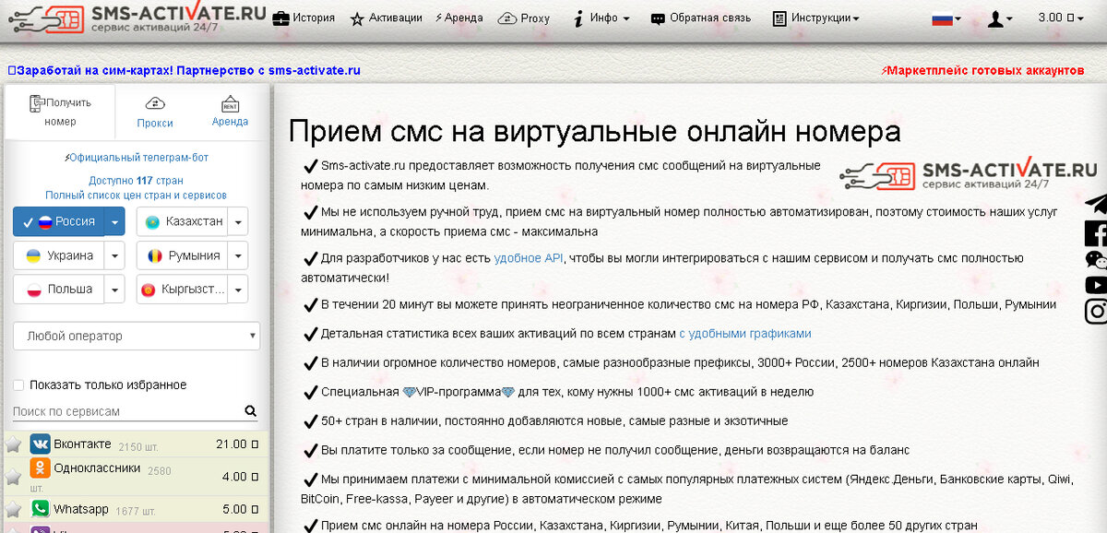
Task: Click the briefcase icon beside История
Action: pyautogui.click(x=280, y=18)
